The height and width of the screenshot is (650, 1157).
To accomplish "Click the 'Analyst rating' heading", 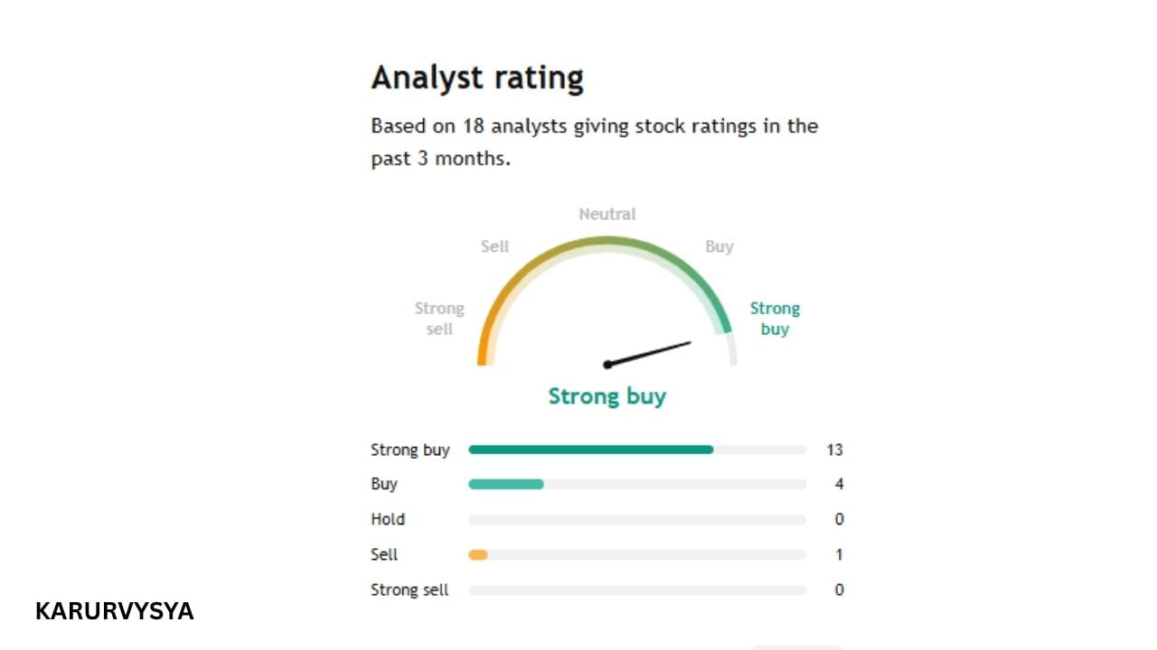I will pos(477,78).
